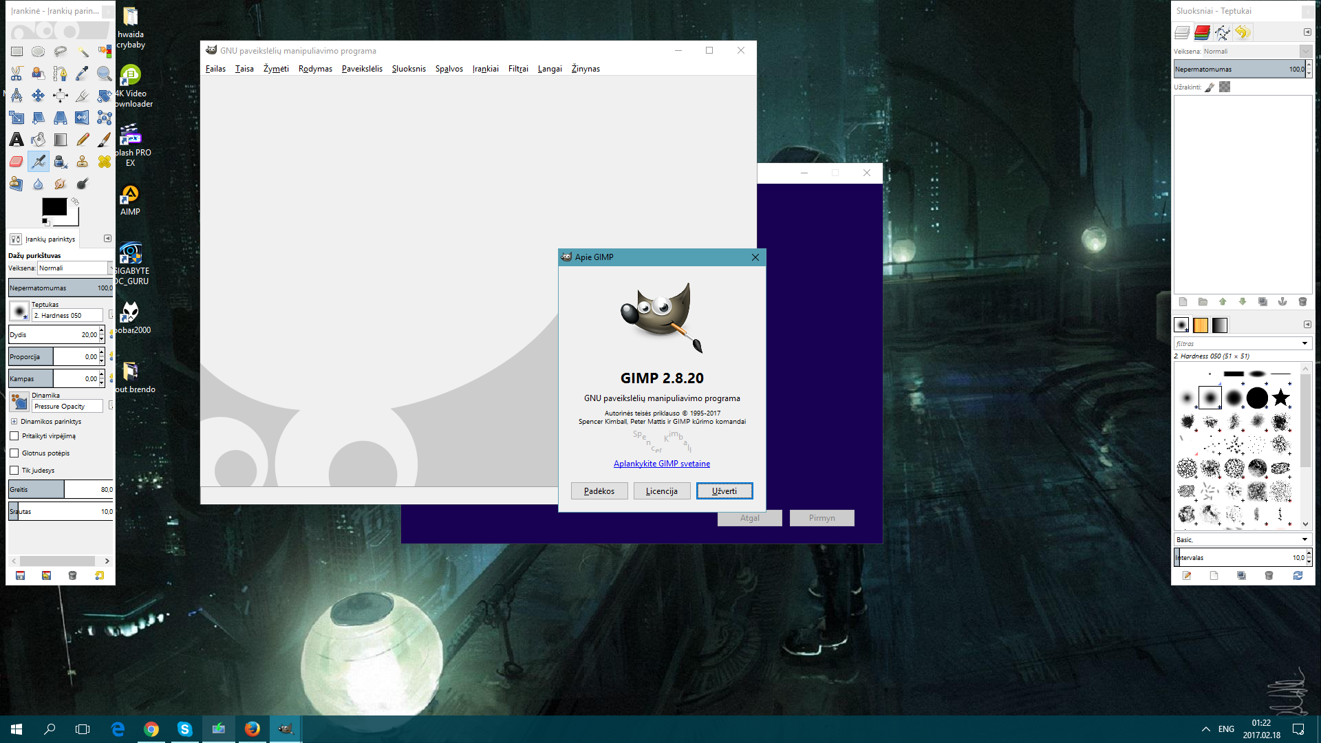Select the Smudge finger tool
This screenshot has height=743, width=1321.
61,184
